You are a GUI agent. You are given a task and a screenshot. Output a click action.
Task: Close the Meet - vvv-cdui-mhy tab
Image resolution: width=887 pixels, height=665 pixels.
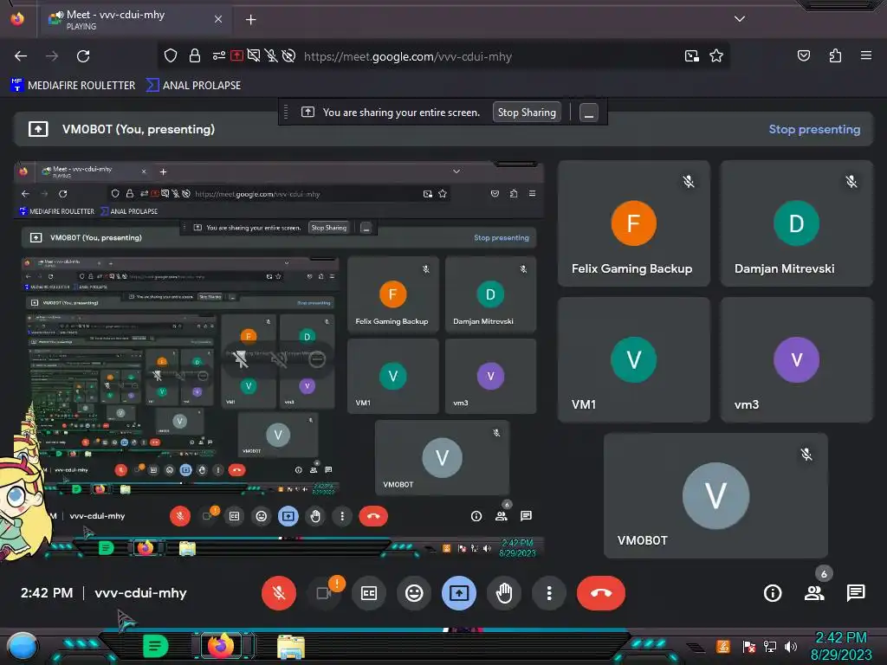click(217, 19)
